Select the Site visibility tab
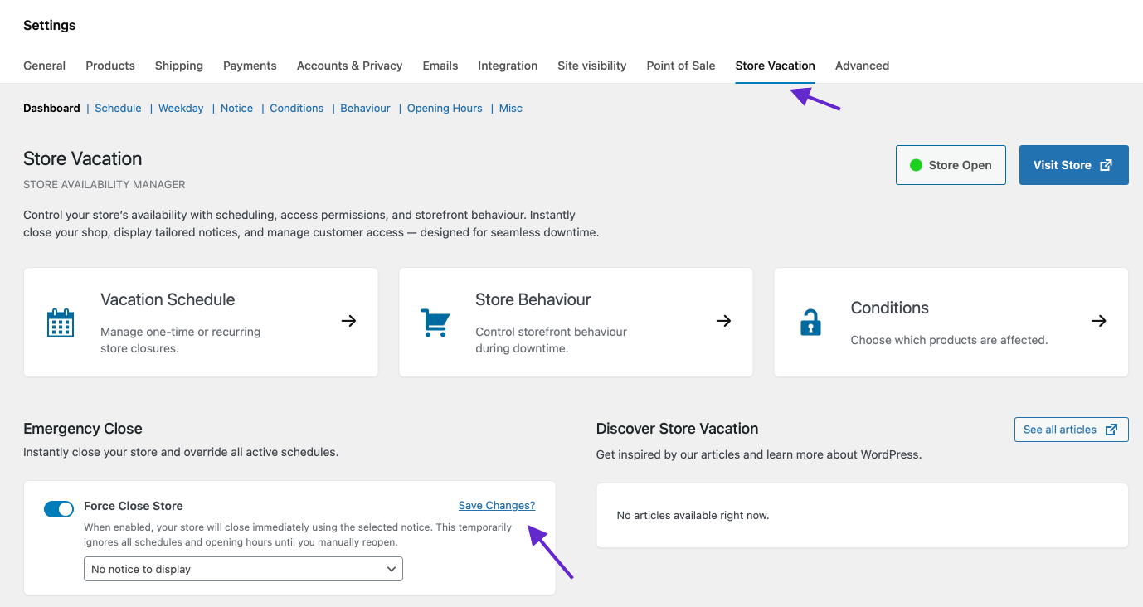1143x607 pixels. click(x=592, y=66)
